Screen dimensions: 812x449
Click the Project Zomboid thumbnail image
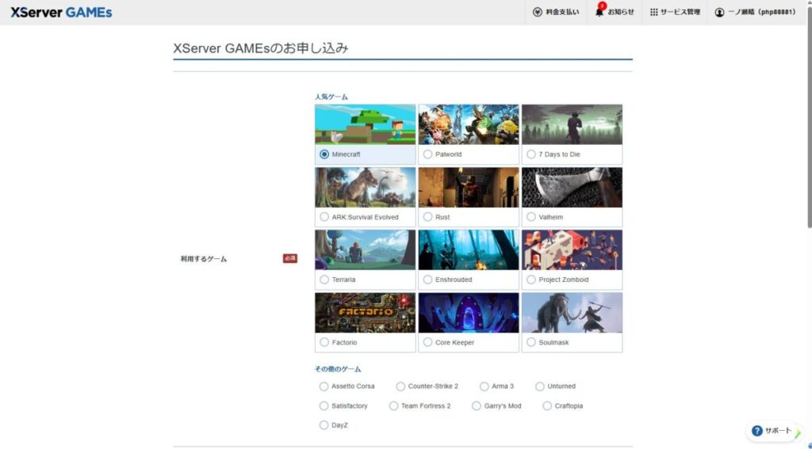(x=573, y=250)
